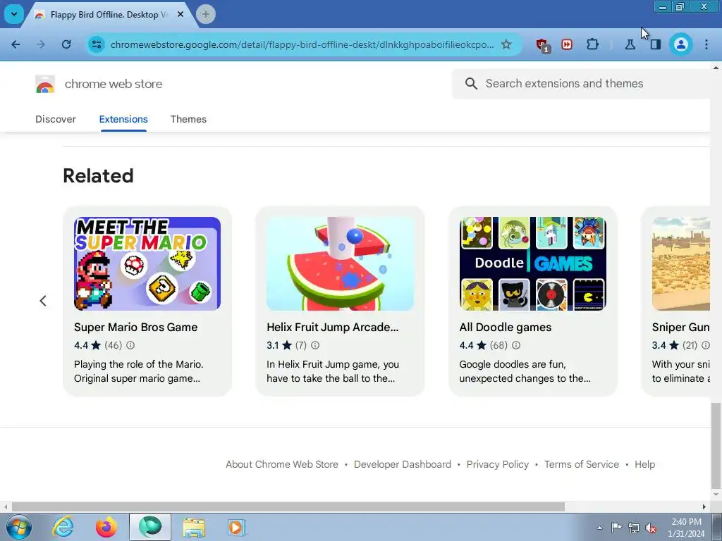Viewport: 722px width, 541px height.
Task: Click the address bar URL
Action: pyautogui.click(x=302, y=44)
